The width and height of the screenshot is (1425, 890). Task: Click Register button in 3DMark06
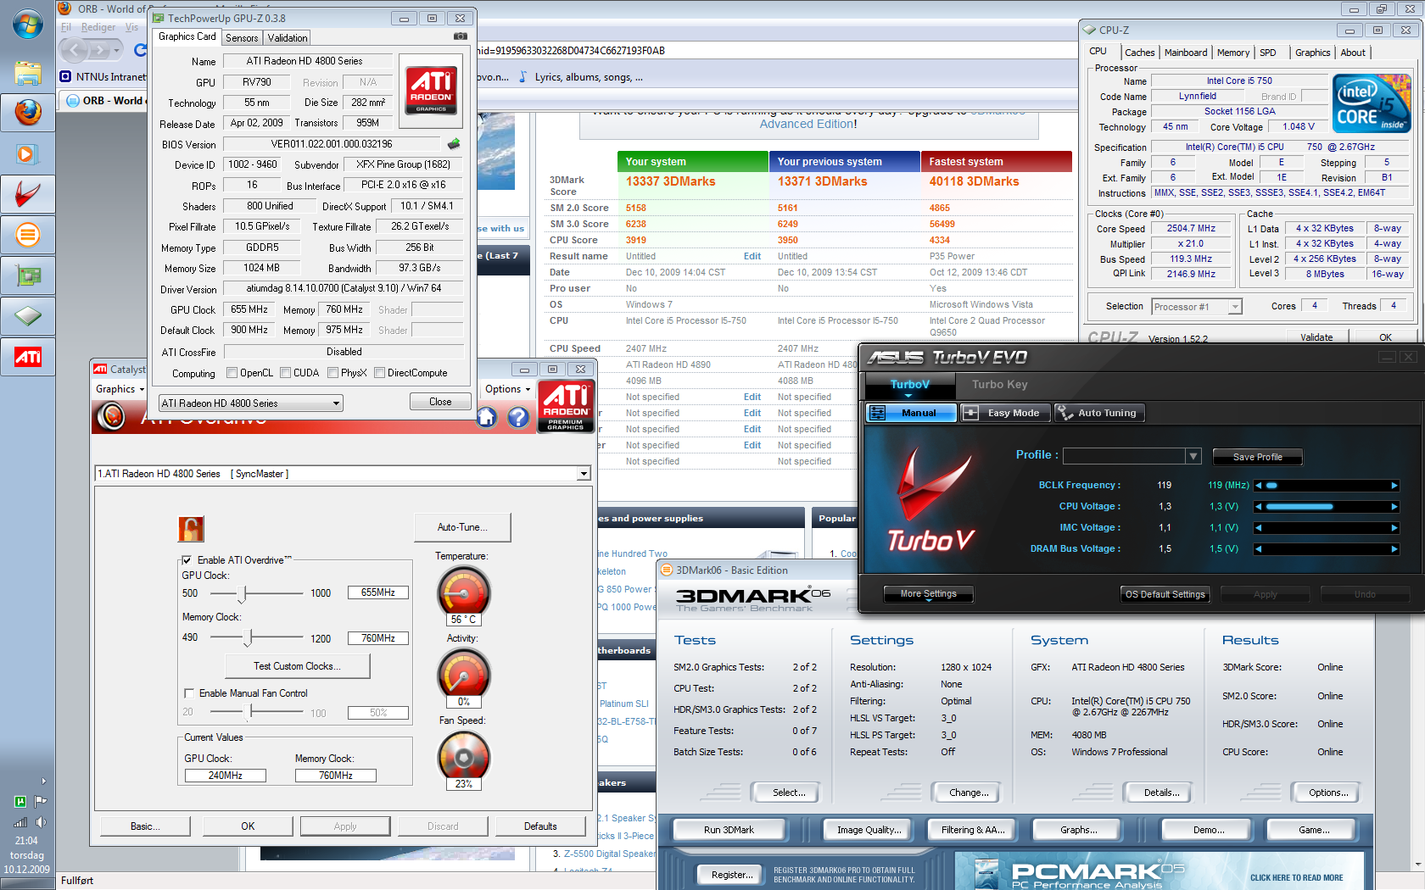732,875
